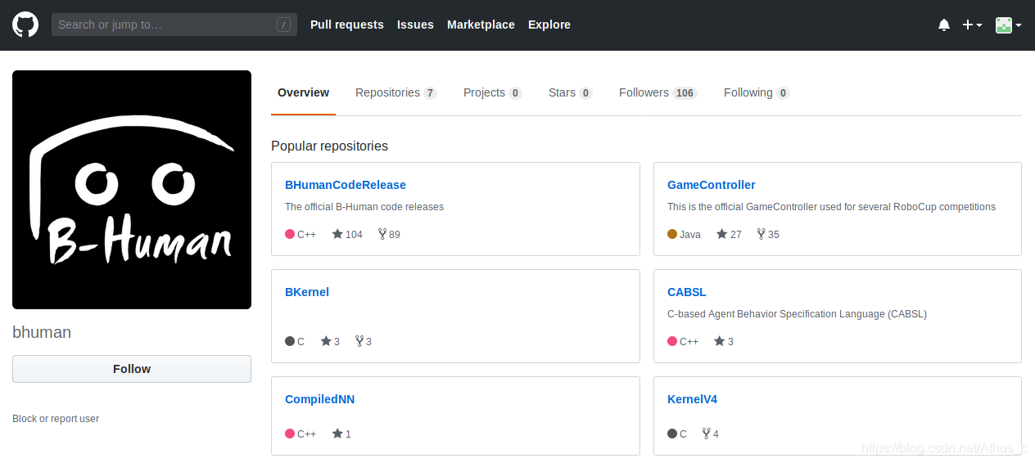Open the BKernel repository
Screen dimensions: 1035x463
pyautogui.click(x=307, y=292)
